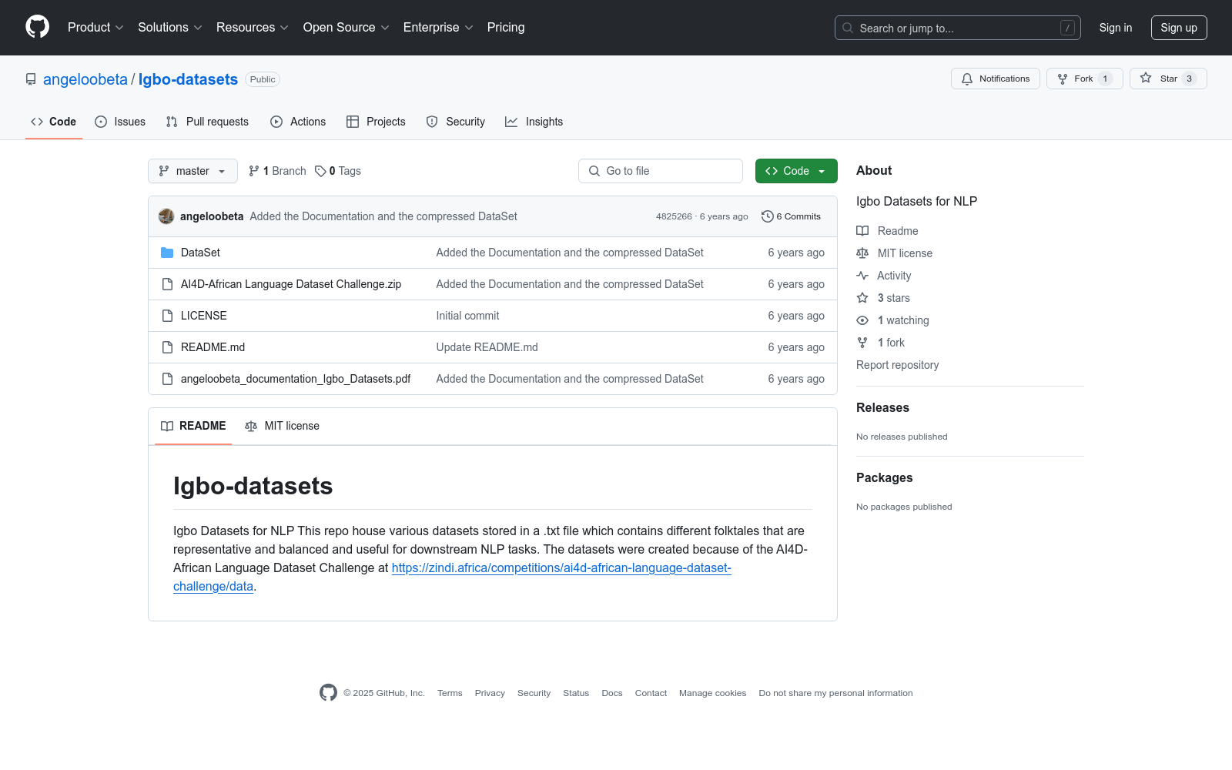Click the bell icon in Notifications button
The width and height of the screenshot is (1232, 770).
tap(967, 79)
